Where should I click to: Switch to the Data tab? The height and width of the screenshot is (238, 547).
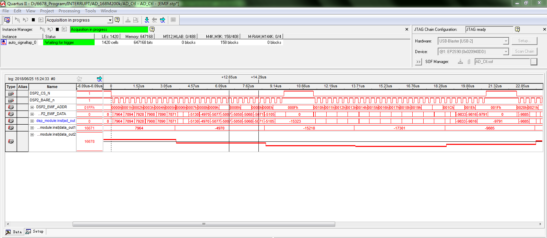(14, 232)
